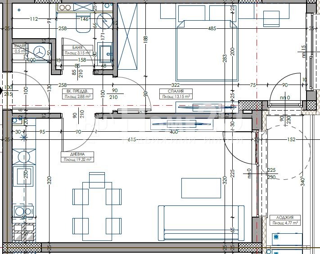320x254 pixels.
Task: Select the КИЛЕР closet label
Action: coord(21,46)
